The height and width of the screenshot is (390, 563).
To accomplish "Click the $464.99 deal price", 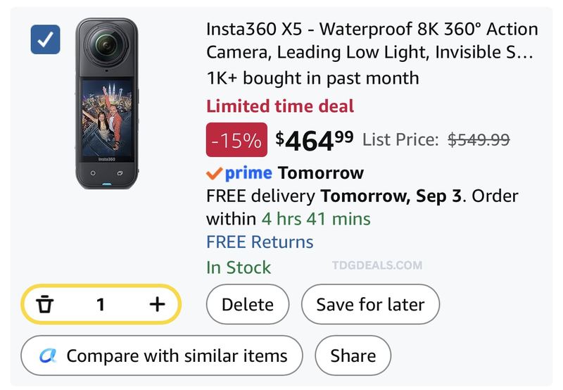I will click(x=314, y=140).
